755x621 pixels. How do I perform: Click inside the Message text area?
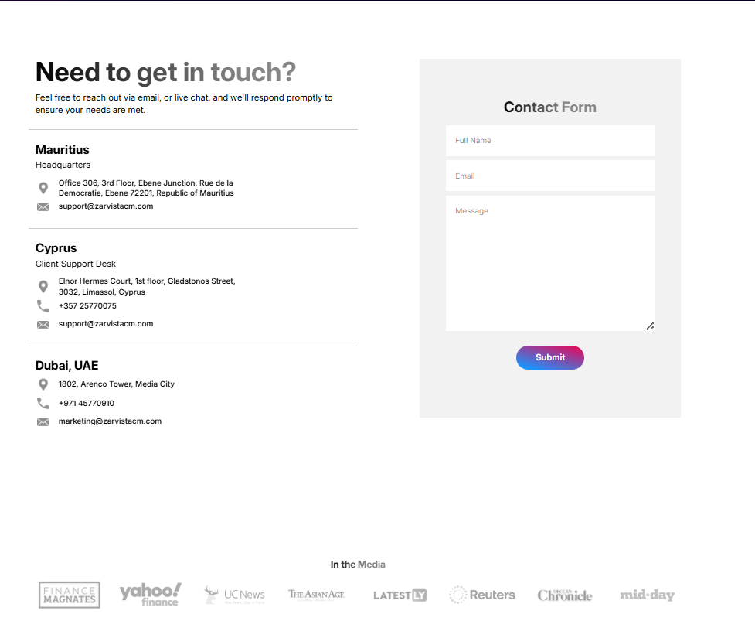pos(550,263)
